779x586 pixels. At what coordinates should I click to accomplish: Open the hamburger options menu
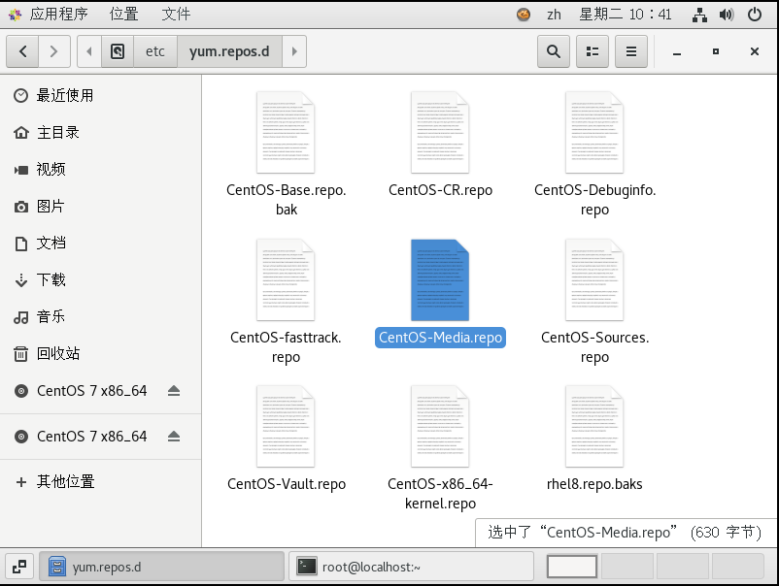(x=631, y=51)
